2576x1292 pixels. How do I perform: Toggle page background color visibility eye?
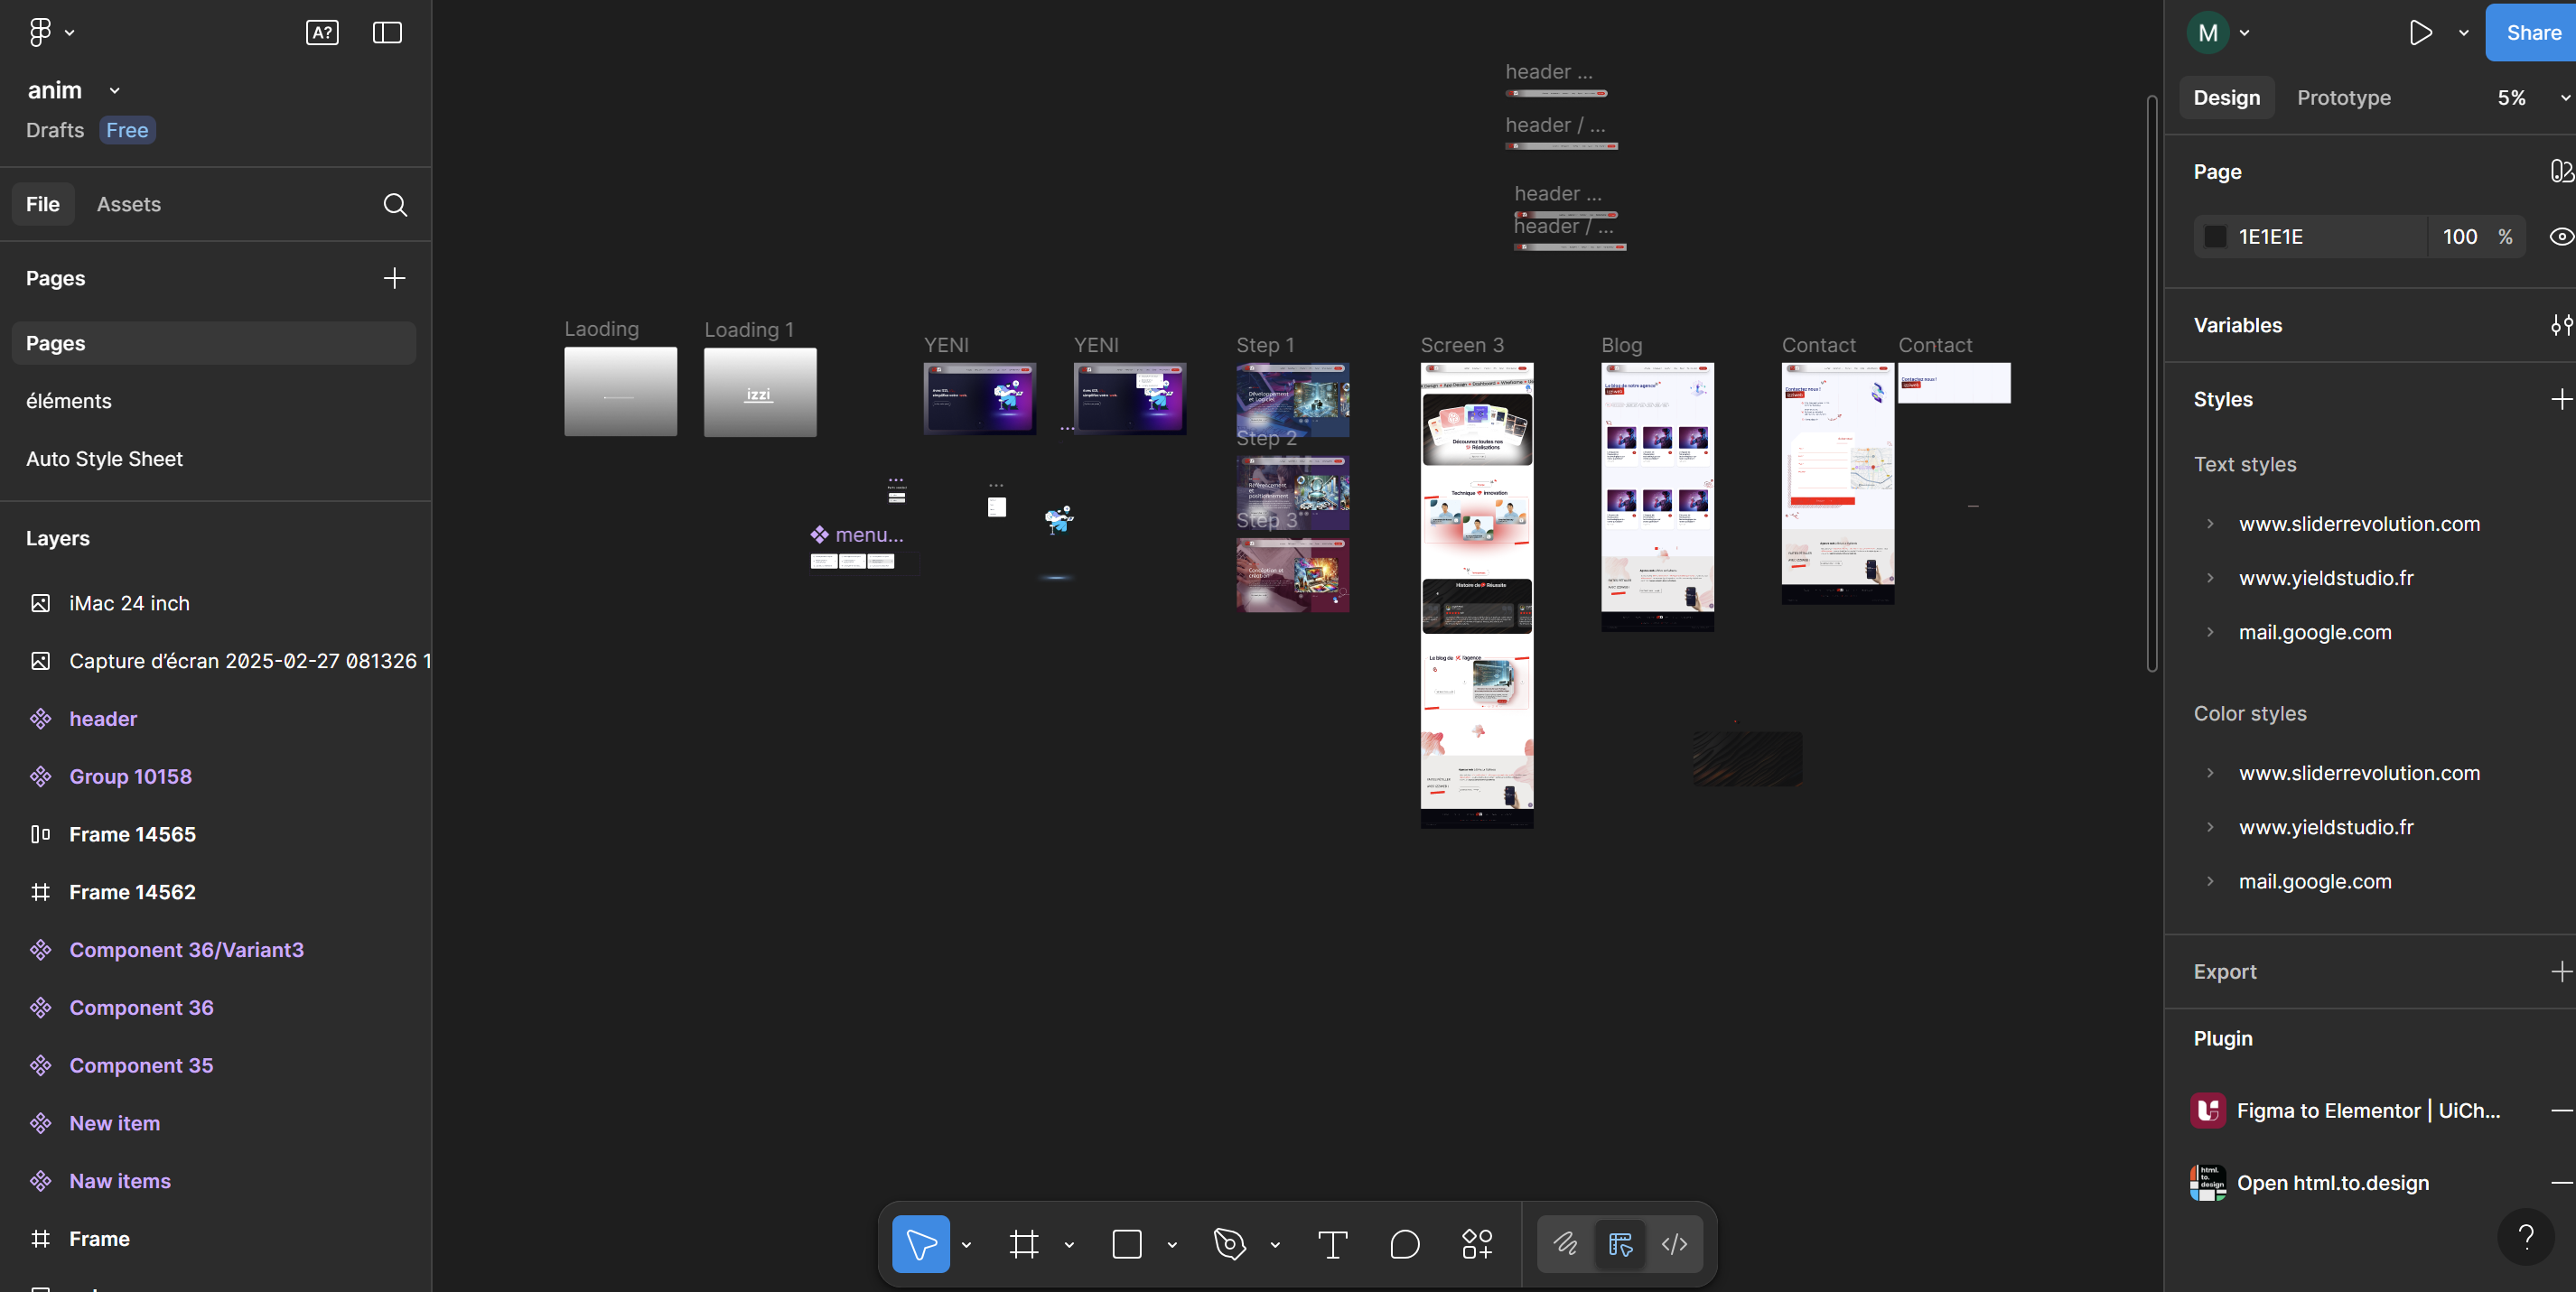tap(2560, 237)
